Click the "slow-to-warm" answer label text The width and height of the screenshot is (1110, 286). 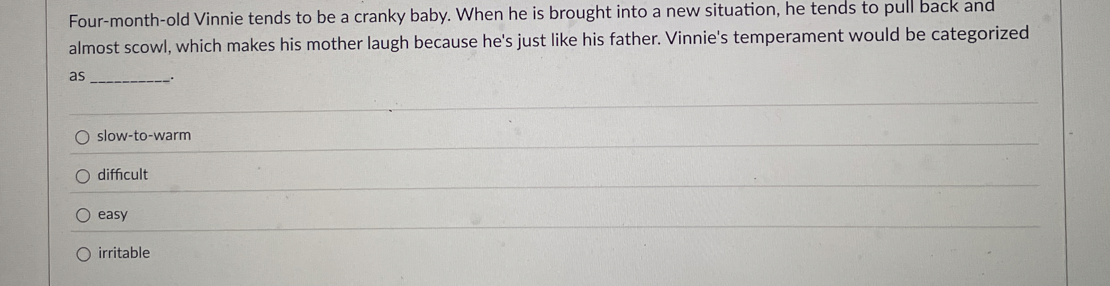(x=144, y=135)
